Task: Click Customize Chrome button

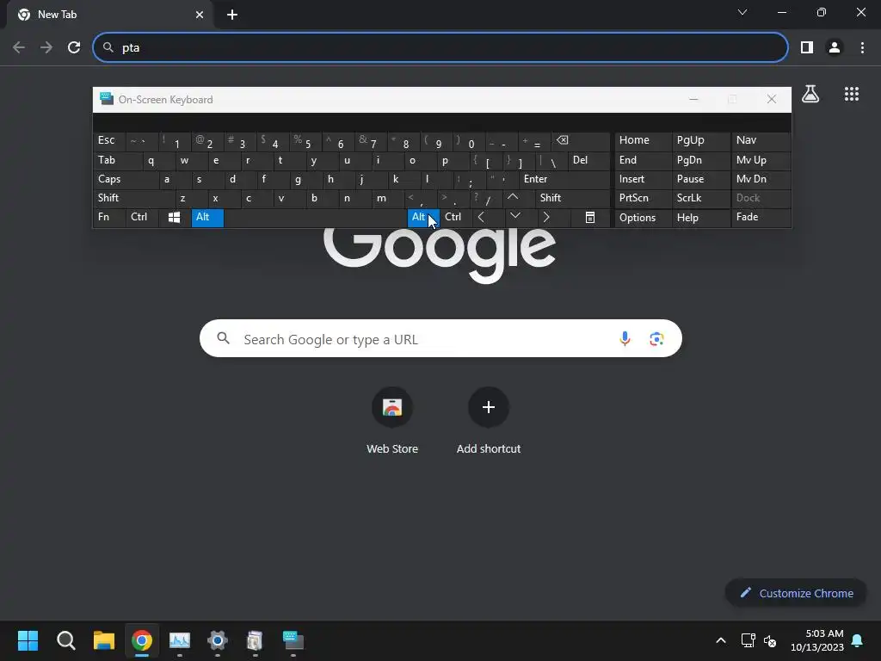Action: (x=796, y=593)
